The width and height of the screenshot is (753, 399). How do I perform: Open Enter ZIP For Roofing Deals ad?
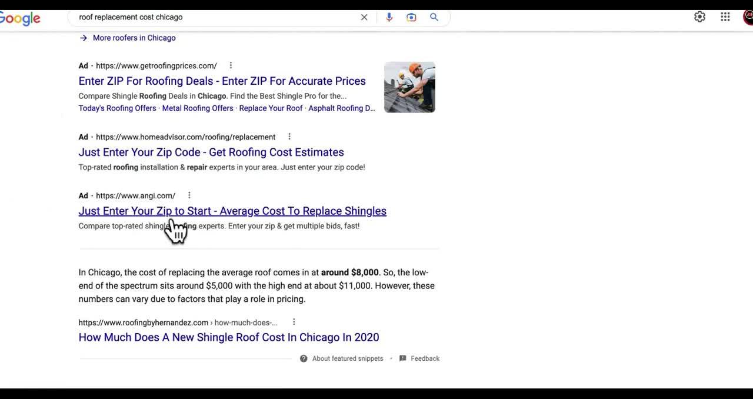[222, 81]
